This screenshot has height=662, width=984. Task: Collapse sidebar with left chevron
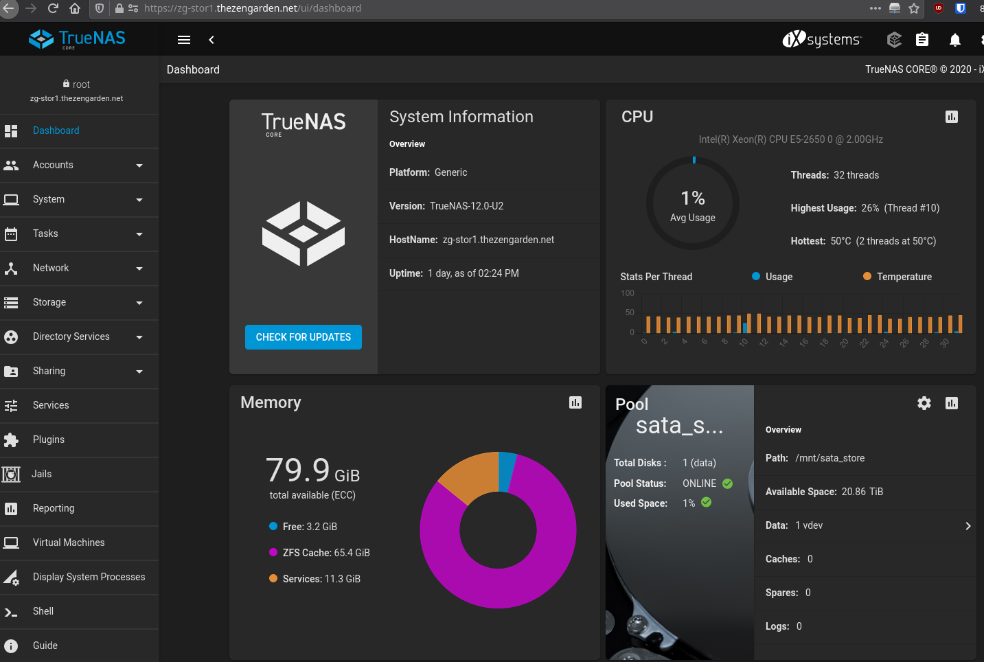(211, 40)
